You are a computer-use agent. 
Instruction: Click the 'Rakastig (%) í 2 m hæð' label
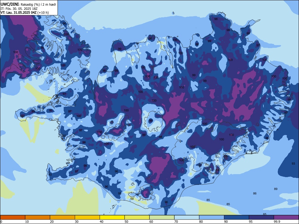click(38, 4)
